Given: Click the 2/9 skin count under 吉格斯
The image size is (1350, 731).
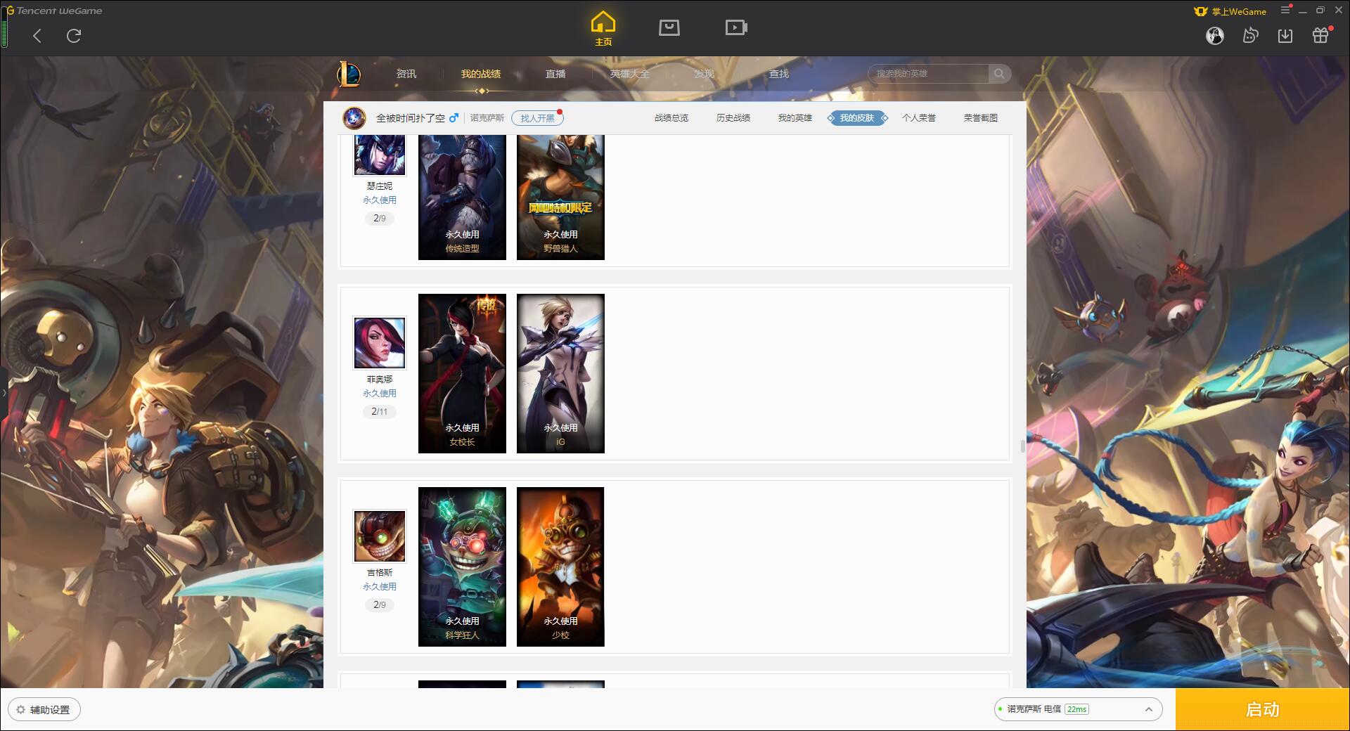Looking at the screenshot, I should click(380, 605).
